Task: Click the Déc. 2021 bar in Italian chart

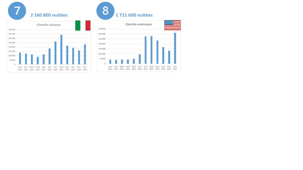Action: click(x=85, y=54)
